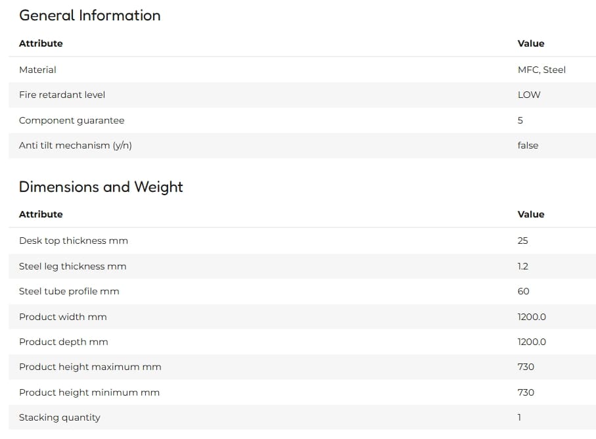Select the Desk top thickness mm label
This screenshot has height=439, width=596.
pos(74,241)
